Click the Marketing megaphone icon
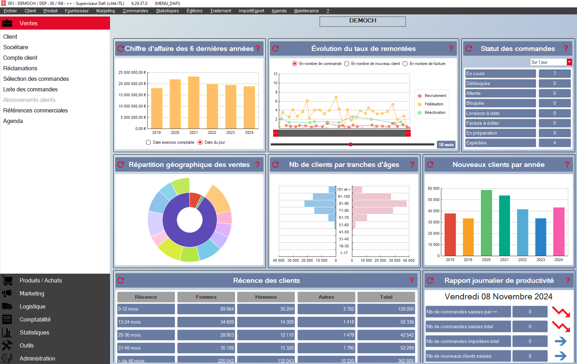577x364 pixels. pyautogui.click(x=7, y=293)
